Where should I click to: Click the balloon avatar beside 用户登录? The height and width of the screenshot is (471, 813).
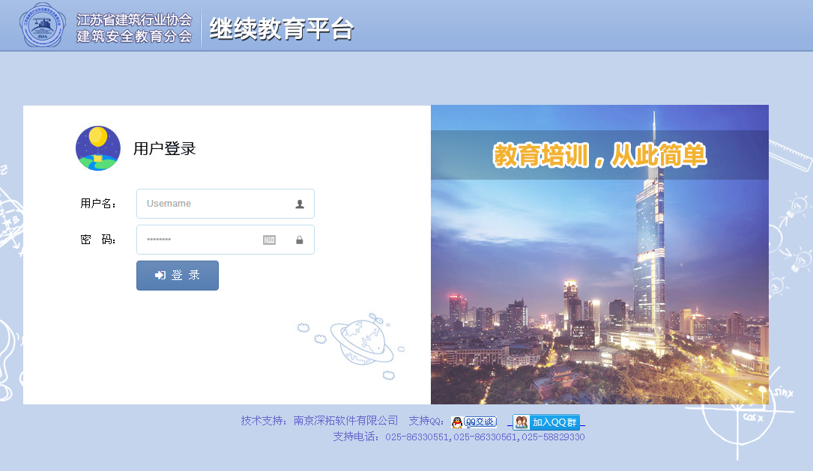click(x=98, y=148)
